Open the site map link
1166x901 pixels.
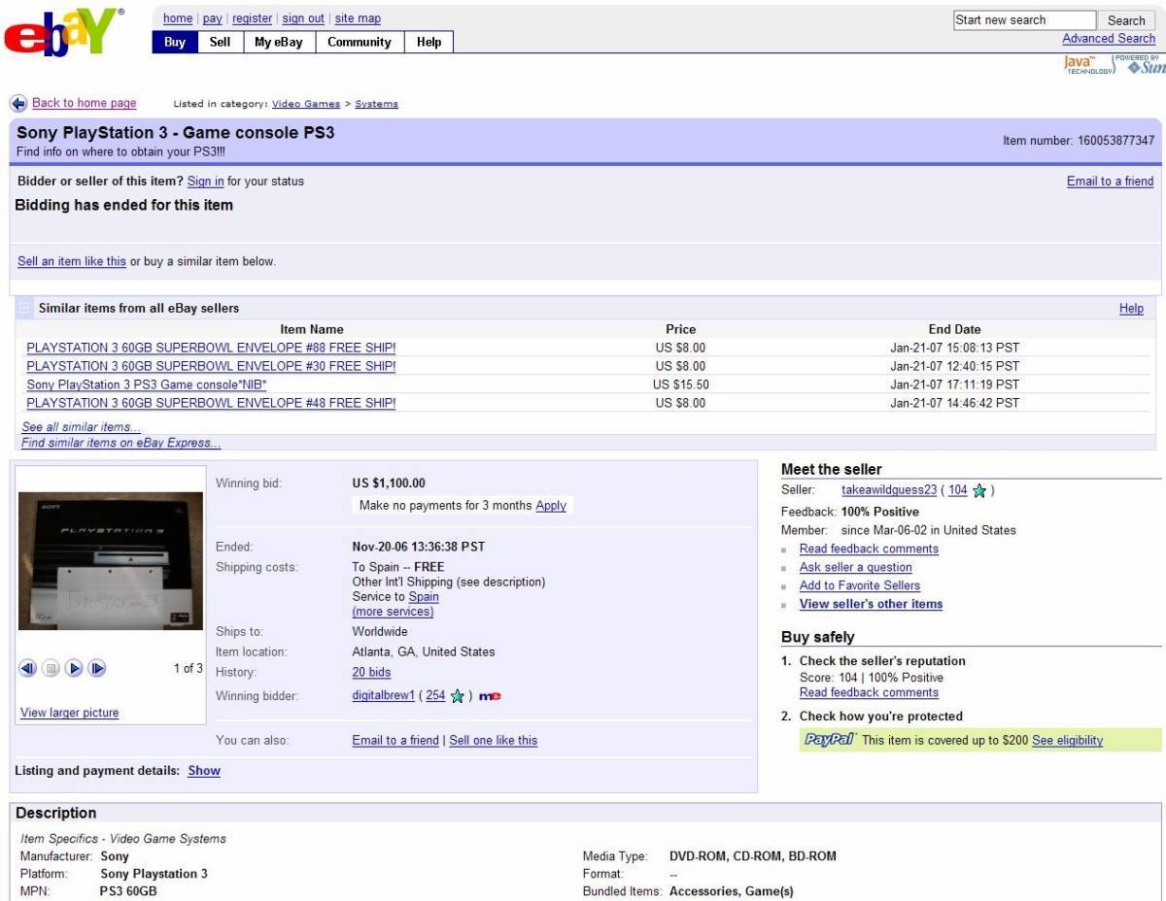tap(359, 18)
